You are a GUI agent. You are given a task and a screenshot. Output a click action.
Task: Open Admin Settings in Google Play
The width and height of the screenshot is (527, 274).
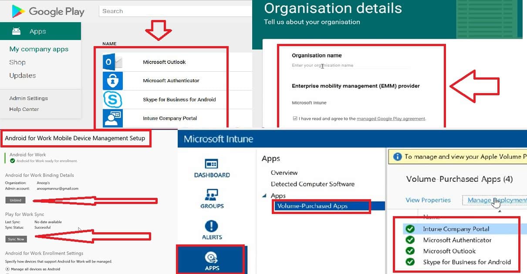click(x=28, y=98)
